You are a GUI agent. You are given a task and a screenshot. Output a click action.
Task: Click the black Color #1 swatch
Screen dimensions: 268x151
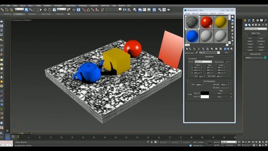coord(205,93)
